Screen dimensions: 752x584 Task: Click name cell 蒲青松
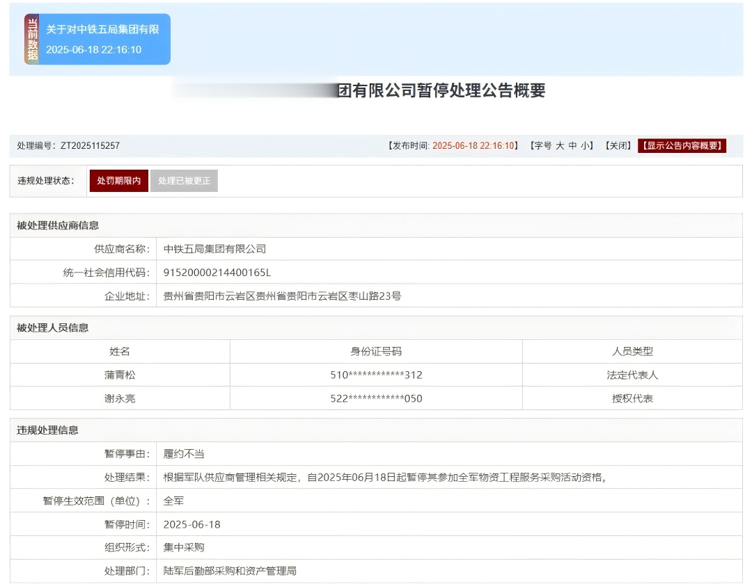[120, 375]
